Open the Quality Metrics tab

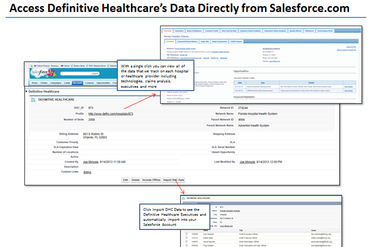(295, 31)
